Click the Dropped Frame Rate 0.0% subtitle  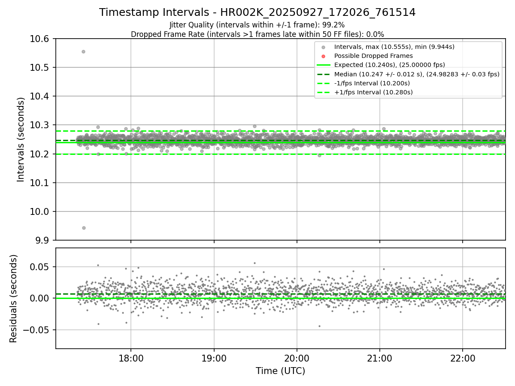coord(257,34)
